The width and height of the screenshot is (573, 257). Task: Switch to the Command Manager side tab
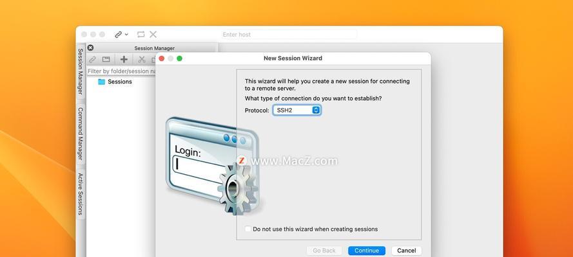pos(81,134)
